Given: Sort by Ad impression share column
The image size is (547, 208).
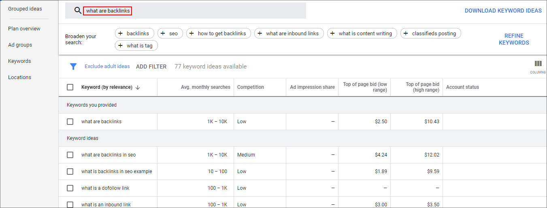Looking at the screenshot, I should [x=313, y=87].
